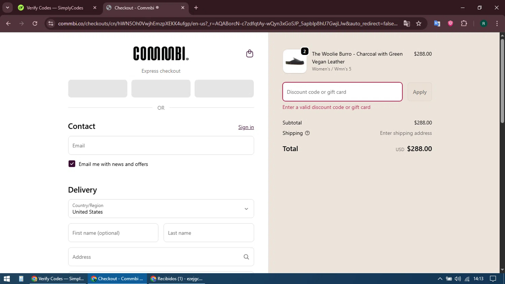505x284 pixels.
Task: Click the Apply discount button
Action: pos(419,92)
